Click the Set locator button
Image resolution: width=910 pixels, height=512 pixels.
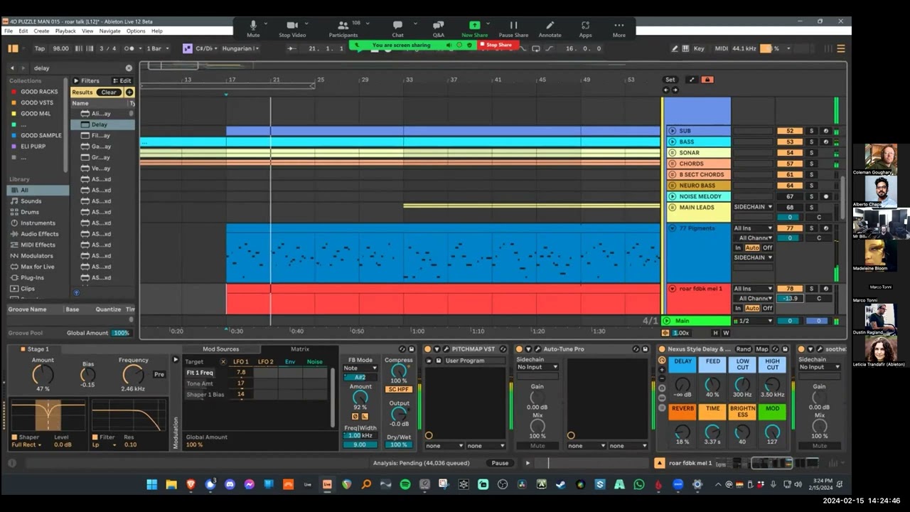pyautogui.click(x=670, y=80)
